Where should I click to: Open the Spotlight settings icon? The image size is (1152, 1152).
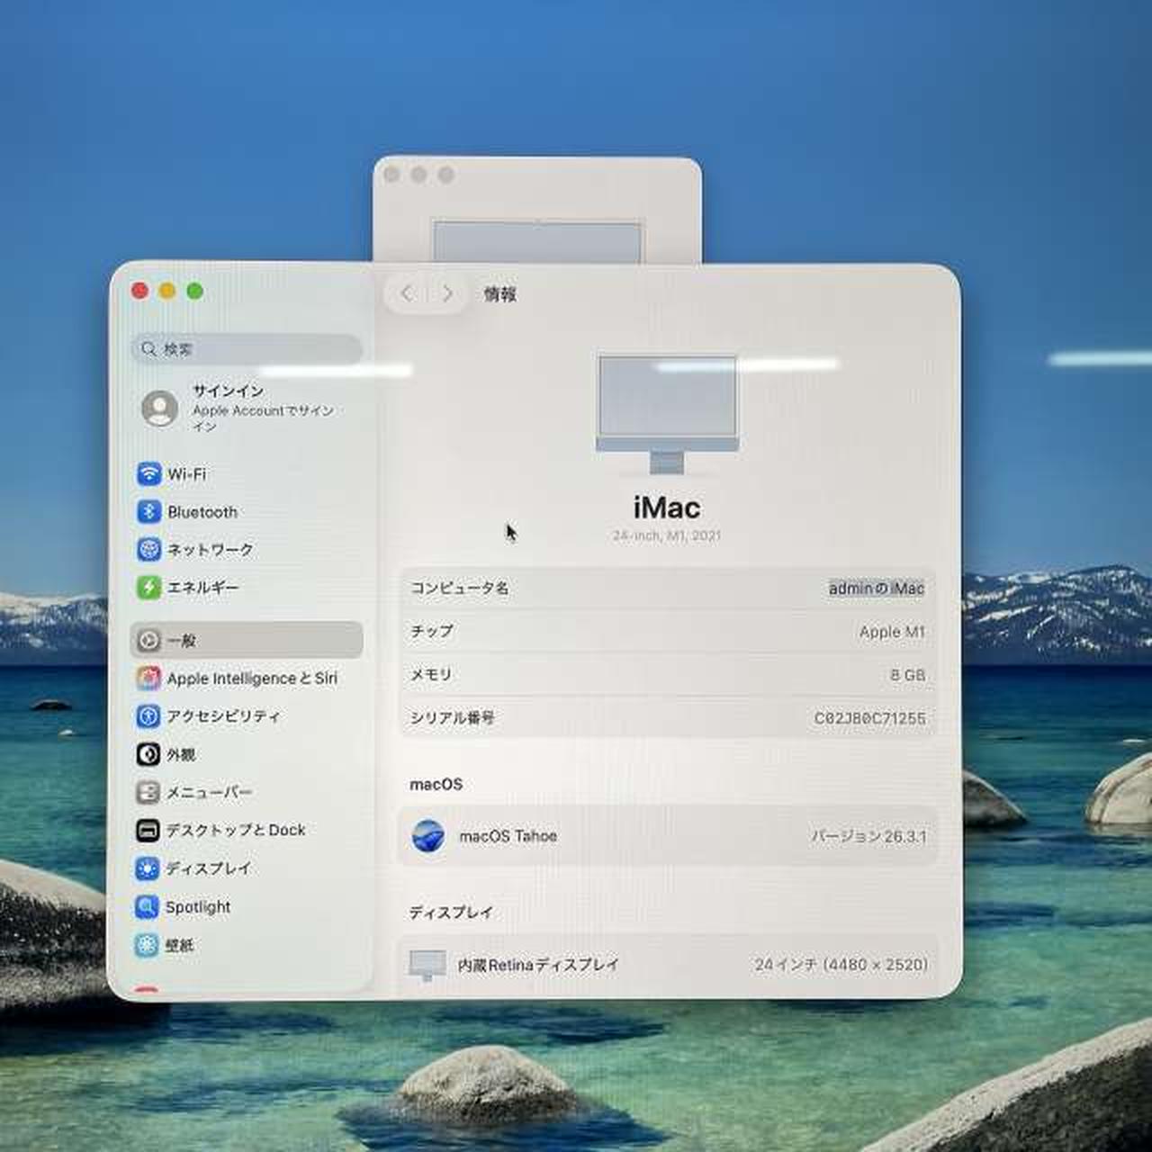tap(148, 906)
